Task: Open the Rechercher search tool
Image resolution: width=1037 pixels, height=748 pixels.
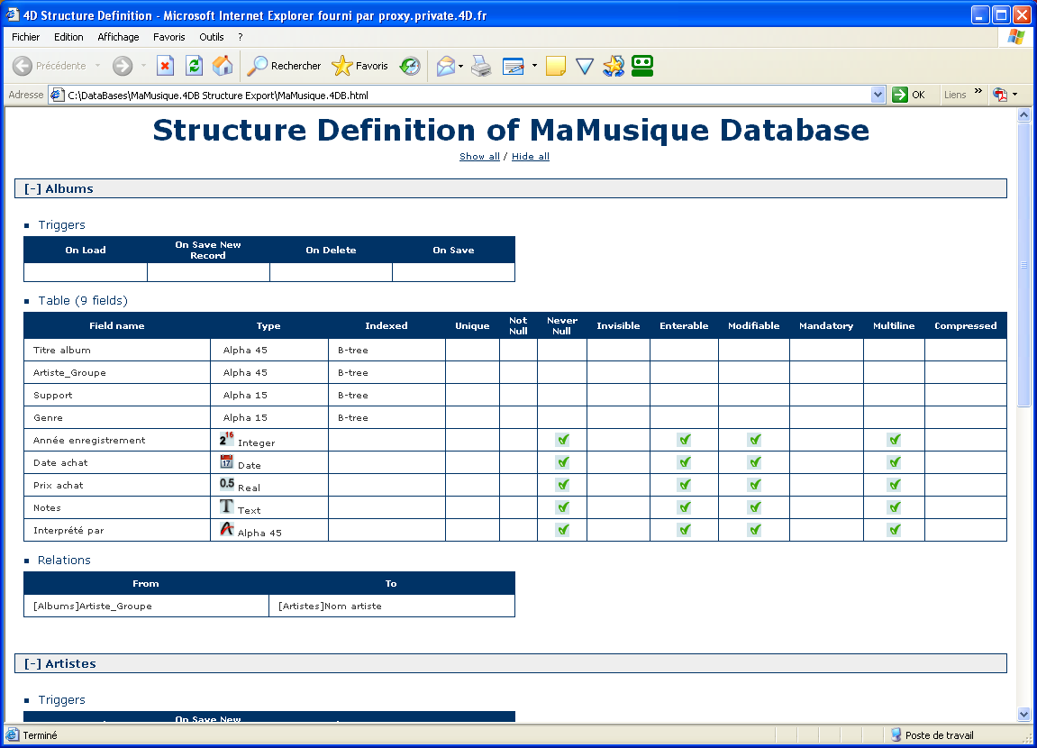Action: pos(285,66)
